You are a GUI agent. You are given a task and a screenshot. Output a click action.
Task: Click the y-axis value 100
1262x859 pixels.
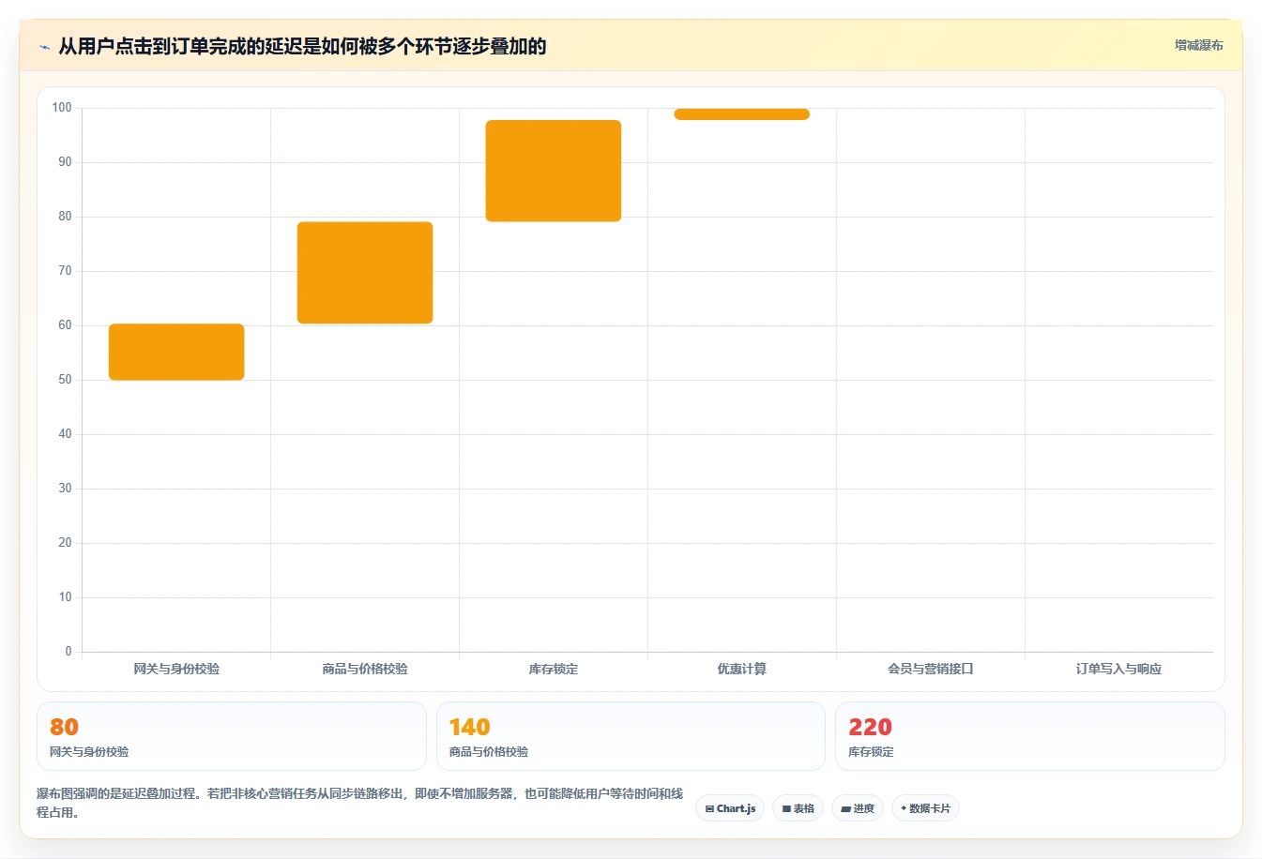click(62, 108)
